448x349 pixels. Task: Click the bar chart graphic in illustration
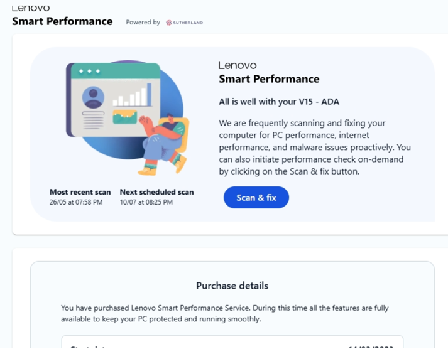(x=132, y=95)
